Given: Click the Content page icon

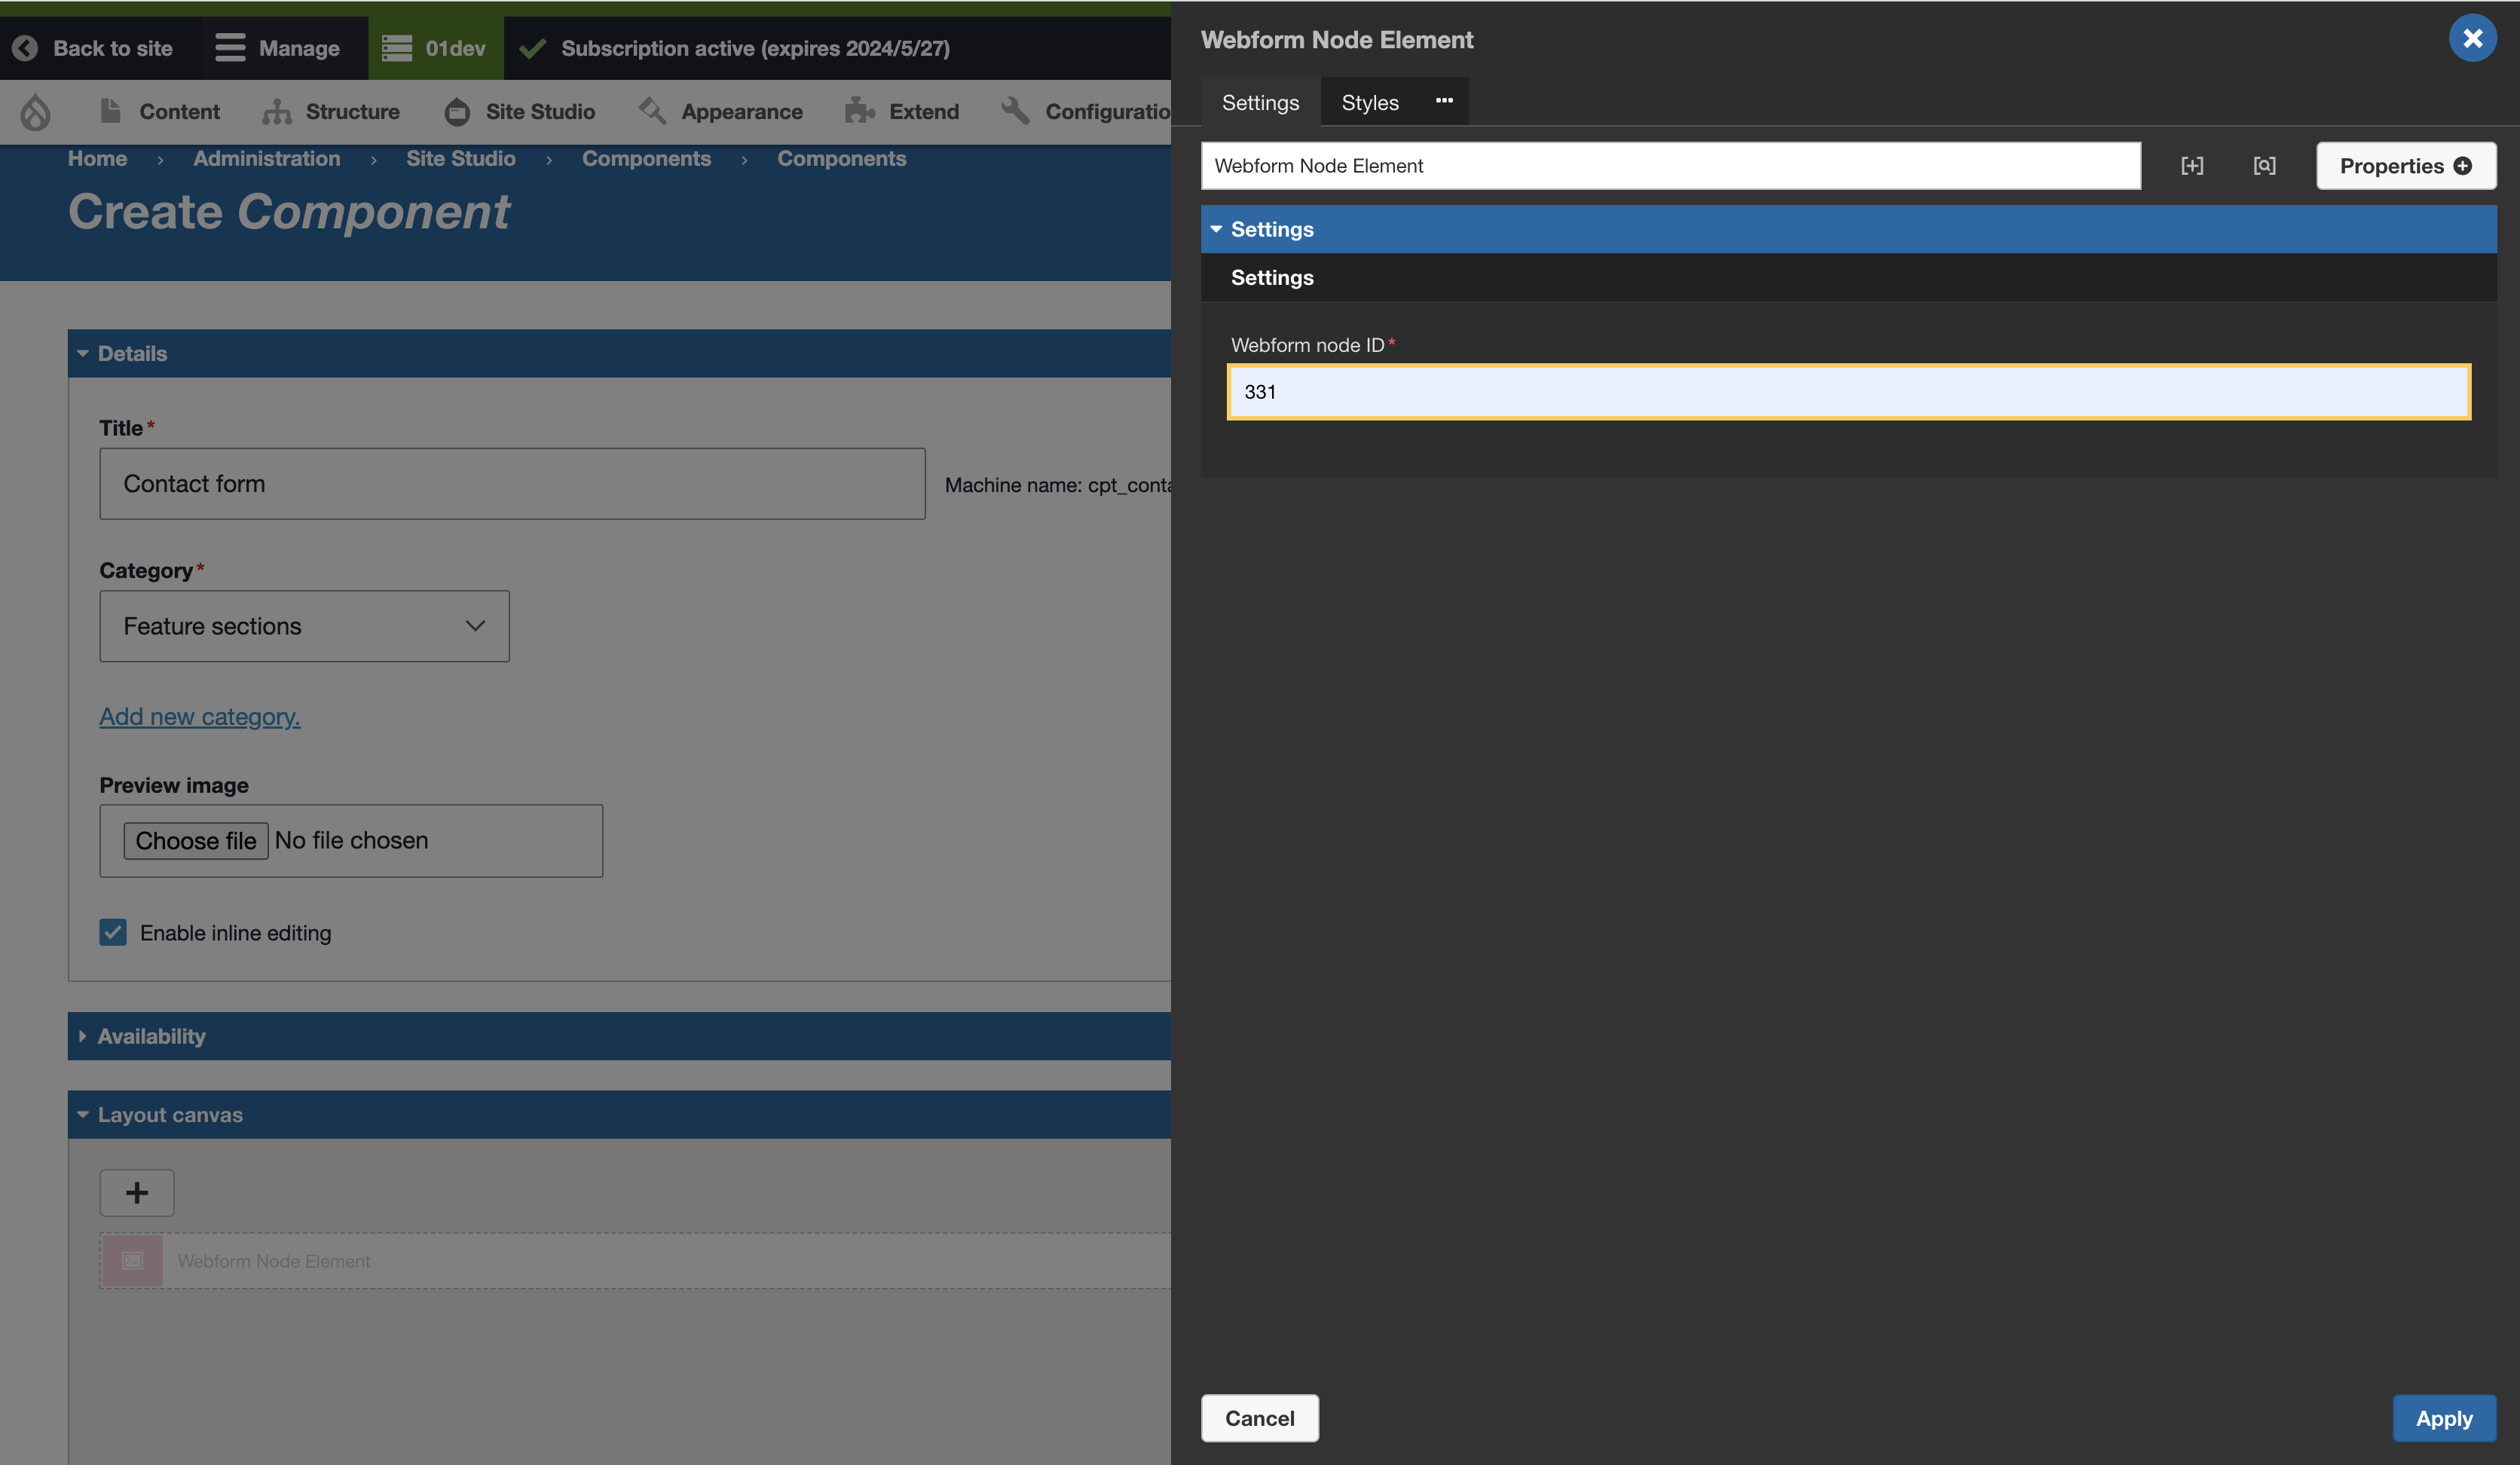Looking at the screenshot, I should [x=111, y=111].
